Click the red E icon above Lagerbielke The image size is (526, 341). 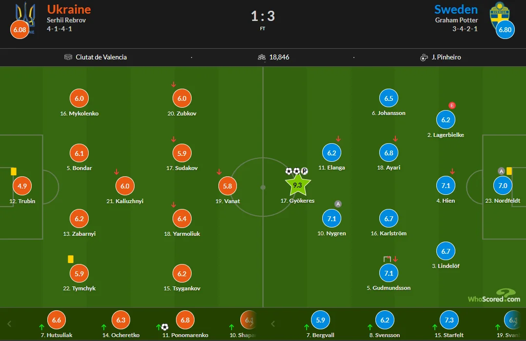pos(452,105)
